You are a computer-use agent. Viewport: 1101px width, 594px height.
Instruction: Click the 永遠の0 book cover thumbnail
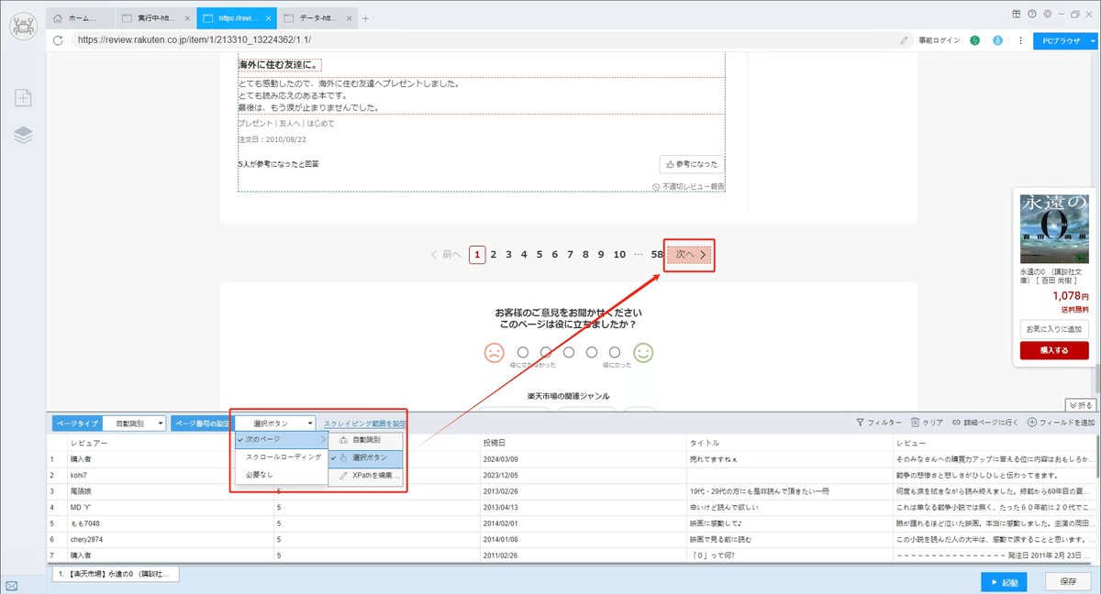[1053, 228]
